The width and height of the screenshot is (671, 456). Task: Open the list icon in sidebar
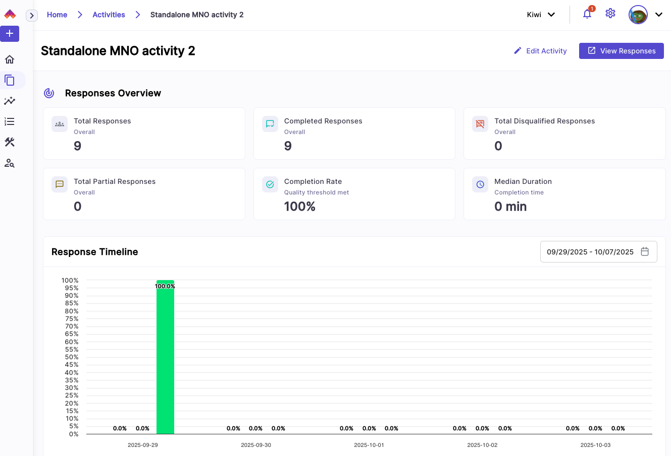coord(10,121)
